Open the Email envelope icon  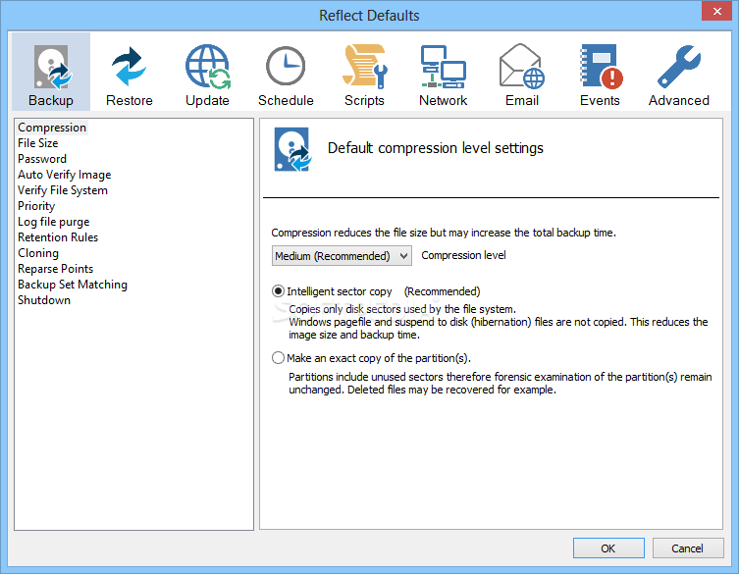[522, 66]
